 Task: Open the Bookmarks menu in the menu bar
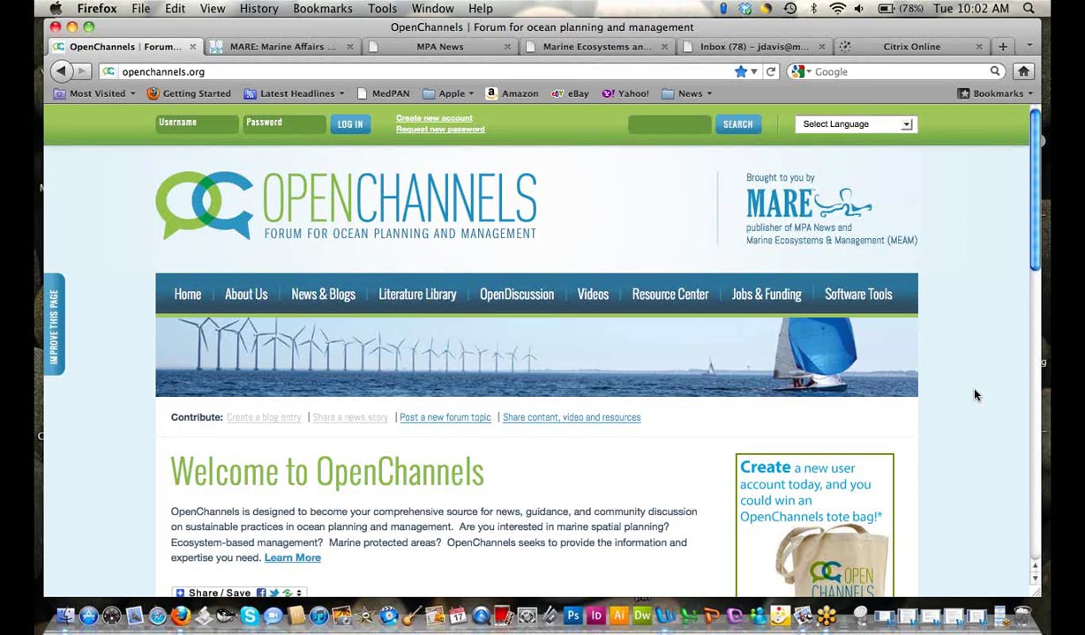(x=323, y=9)
